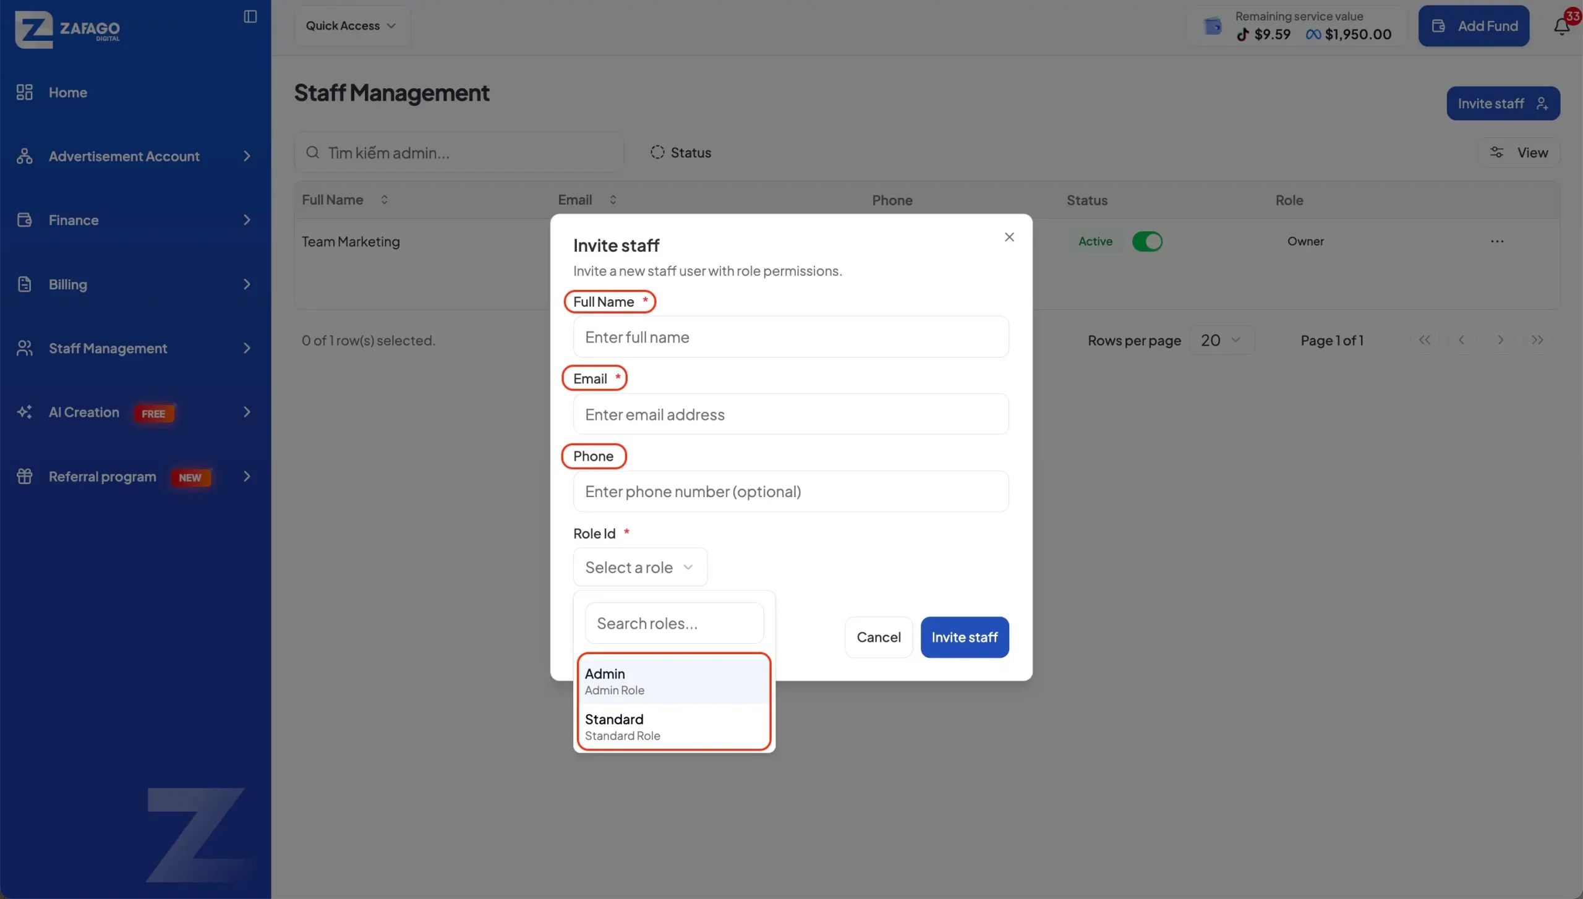The width and height of the screenshot is (1583, 899).
Task: Close the Invite staff dialog
Action: click(1009, 237)
